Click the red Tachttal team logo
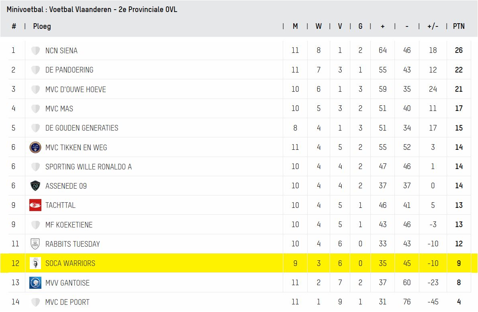Viewport: 478px width, 312px height. coord(35,205)
